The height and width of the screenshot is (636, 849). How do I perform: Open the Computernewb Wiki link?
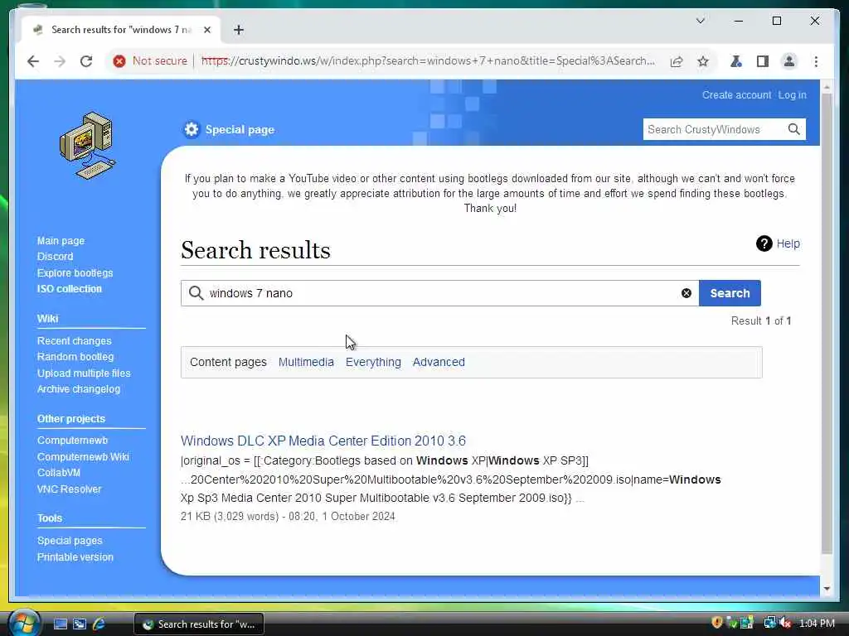click(x=83, y=456)
